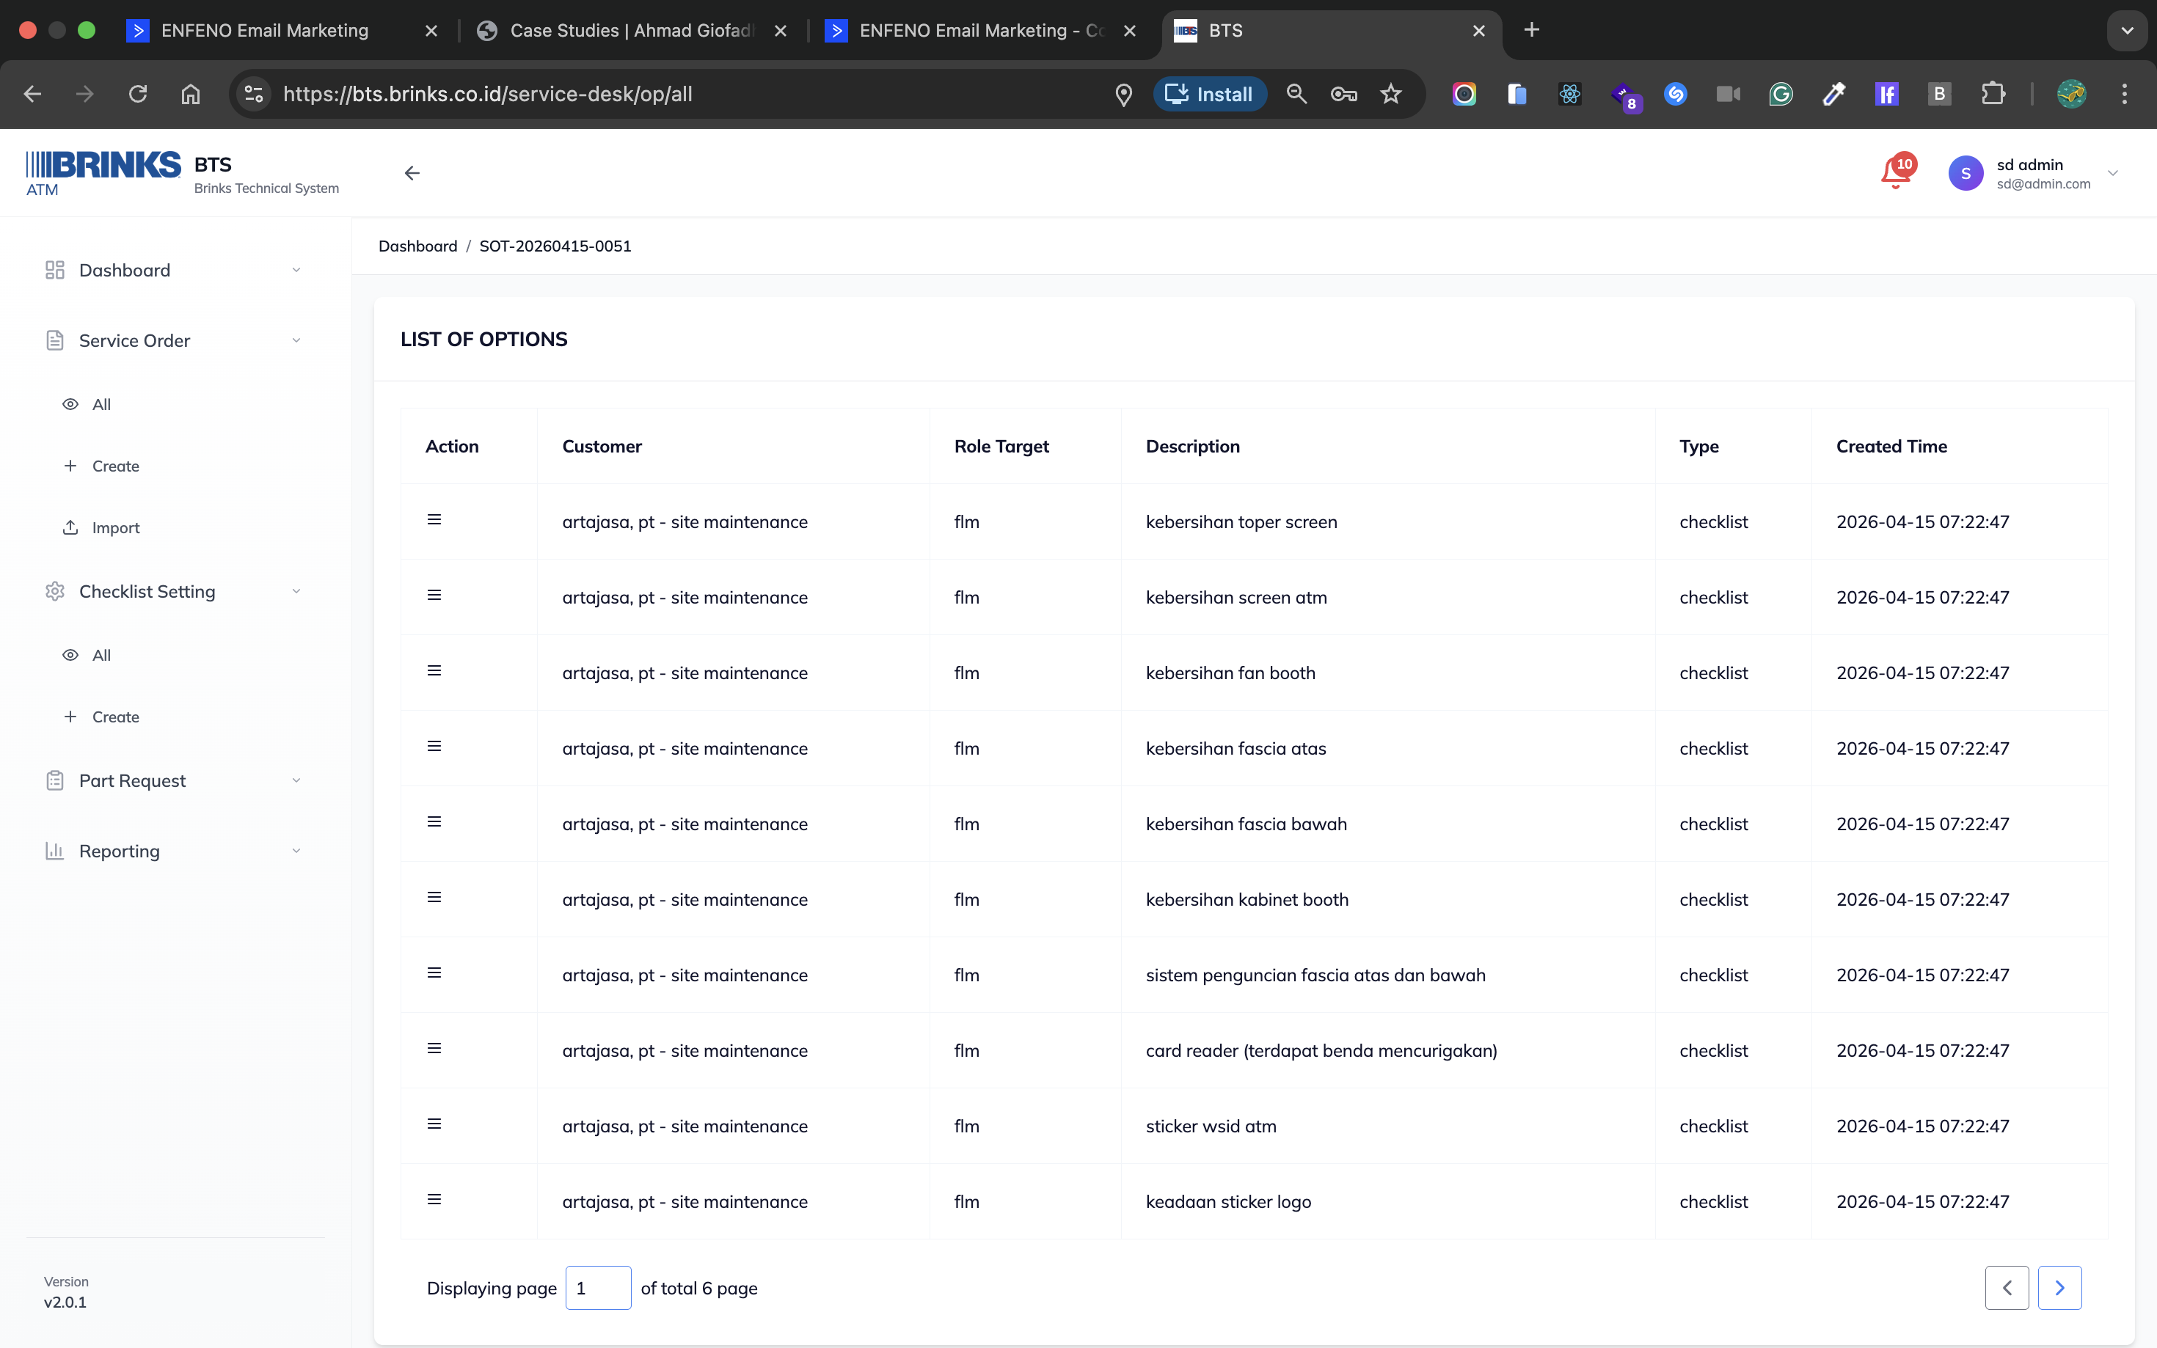Open the notification bell with 10 alerts
This screenshot has height=1348, width=2157.
(x=1895, y=172)
